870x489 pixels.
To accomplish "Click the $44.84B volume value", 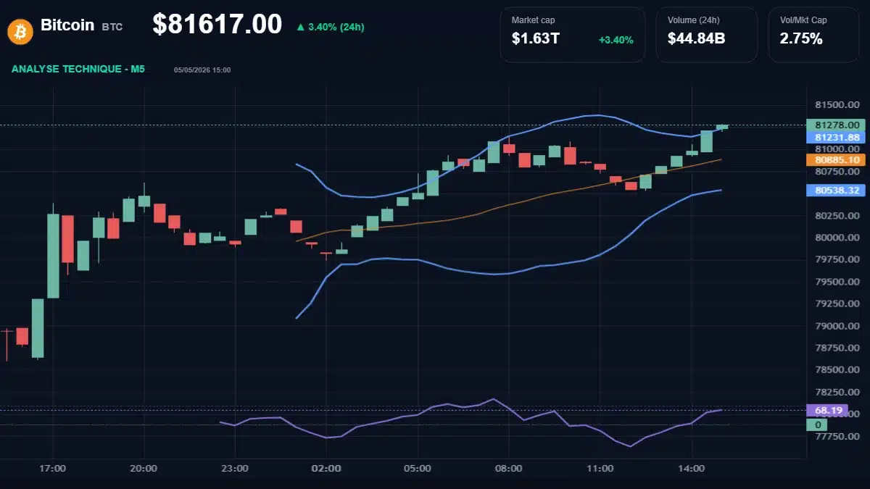I will tap(697, 39).
